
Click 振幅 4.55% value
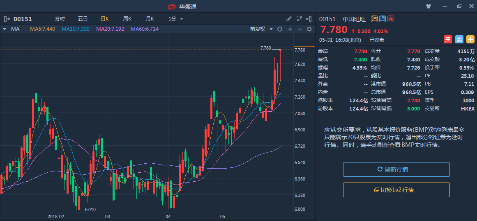click(x=359, y=68)
